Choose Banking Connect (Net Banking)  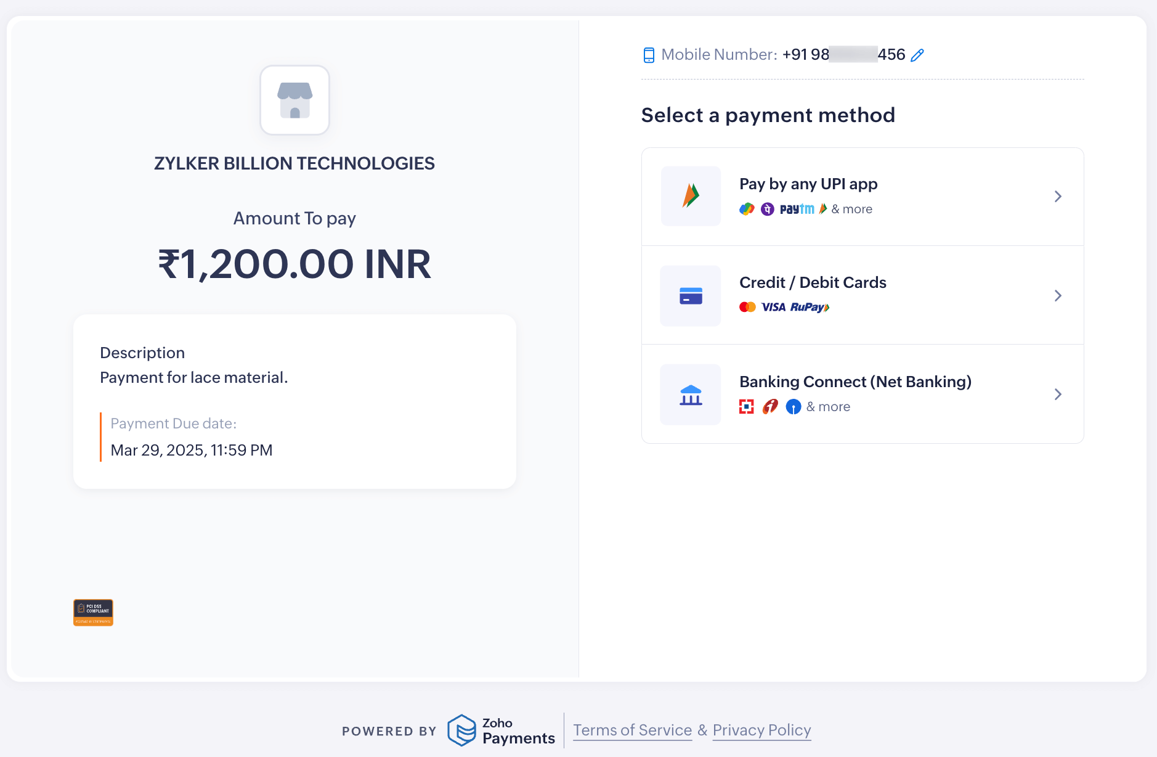coord(855,382)
